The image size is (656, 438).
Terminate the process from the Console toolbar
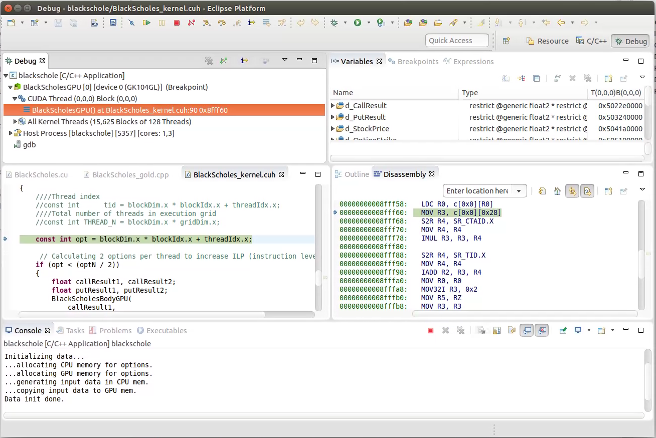click(x=430, y=330)
